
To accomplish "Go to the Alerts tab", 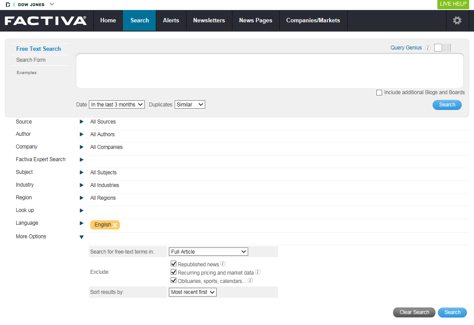I will click(x=171, y=21).
